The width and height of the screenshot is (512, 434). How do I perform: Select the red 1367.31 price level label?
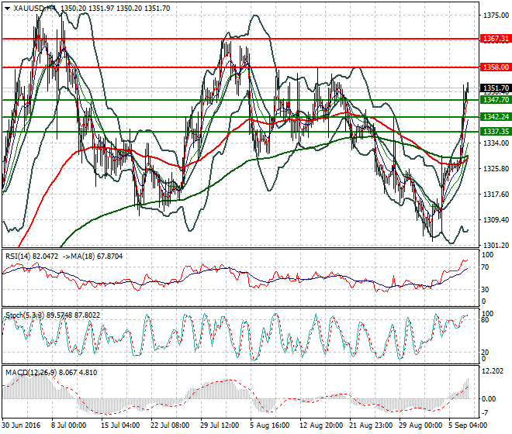(x=496, y=38)
